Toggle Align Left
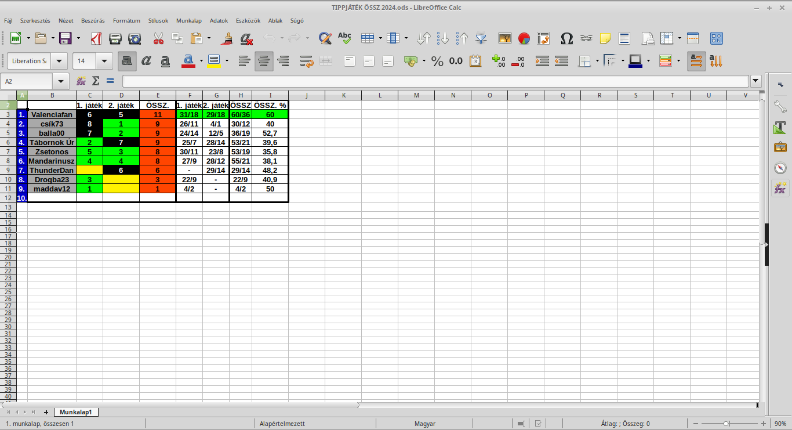Image resolution: width=792 pixels, height=430 pixels. 245,61
